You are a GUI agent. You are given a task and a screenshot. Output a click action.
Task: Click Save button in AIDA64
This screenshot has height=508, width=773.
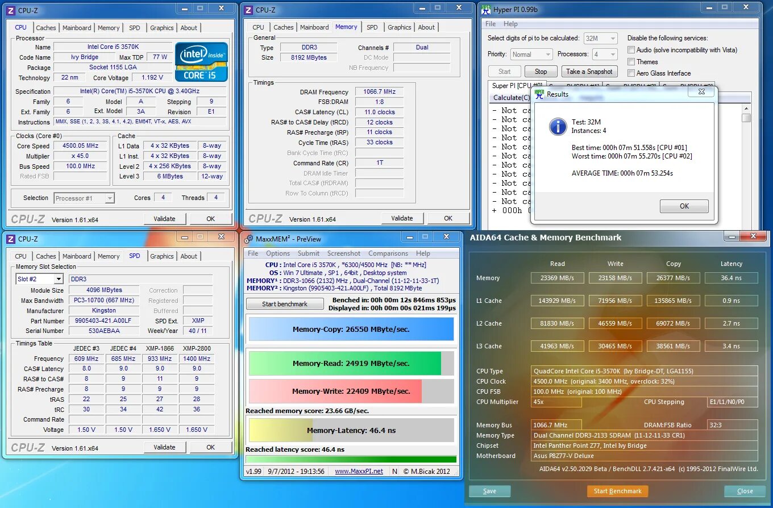coord(489,491)
